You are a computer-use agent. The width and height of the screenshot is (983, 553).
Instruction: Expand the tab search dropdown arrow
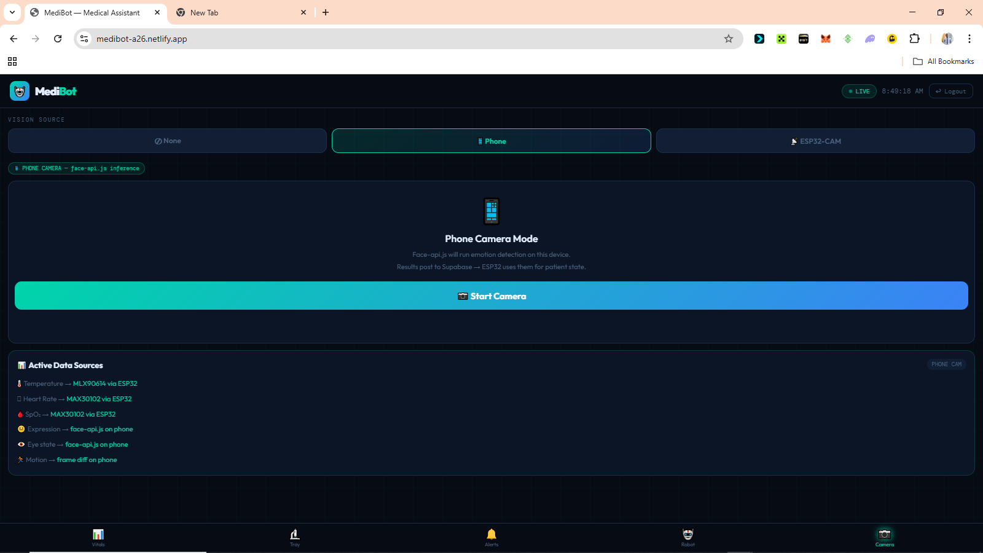(x=12, y=12)
